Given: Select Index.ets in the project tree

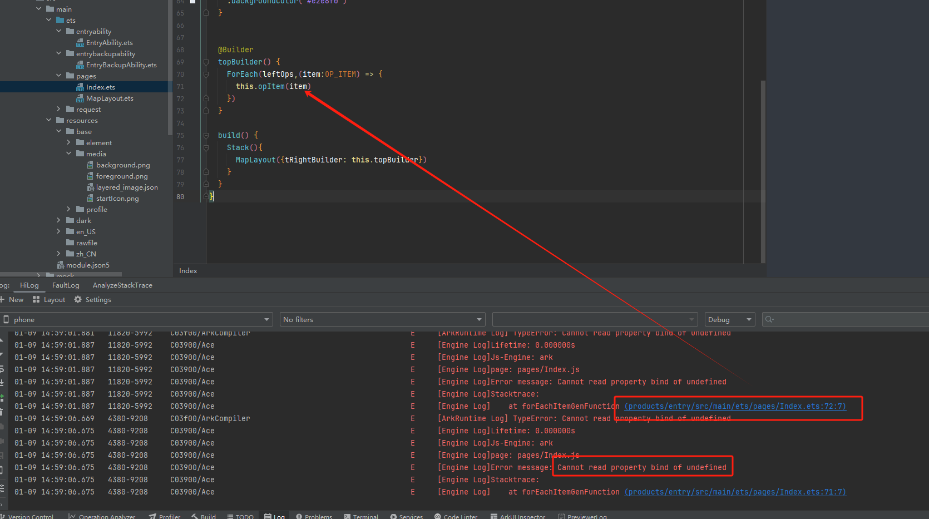Looking at the screenshot, I should point(96,87).
